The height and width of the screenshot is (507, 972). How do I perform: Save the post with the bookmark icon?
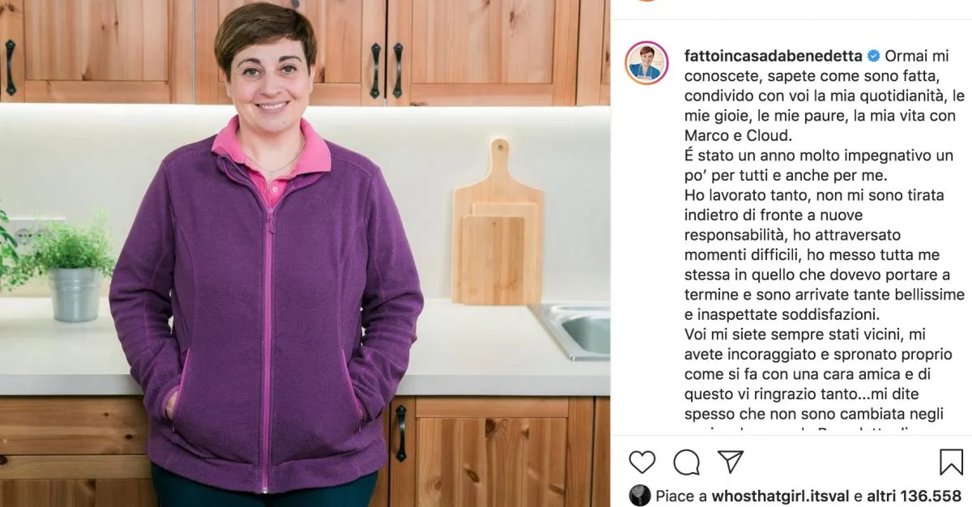951,462
